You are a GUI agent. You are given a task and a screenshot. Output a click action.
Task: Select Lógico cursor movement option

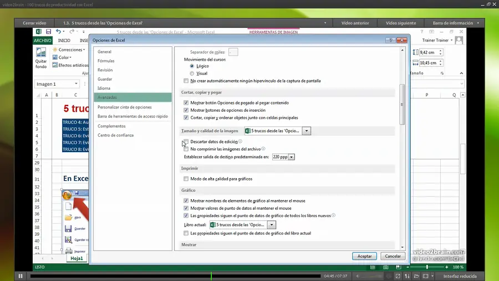pyautogui.click(x=192, y=66)
